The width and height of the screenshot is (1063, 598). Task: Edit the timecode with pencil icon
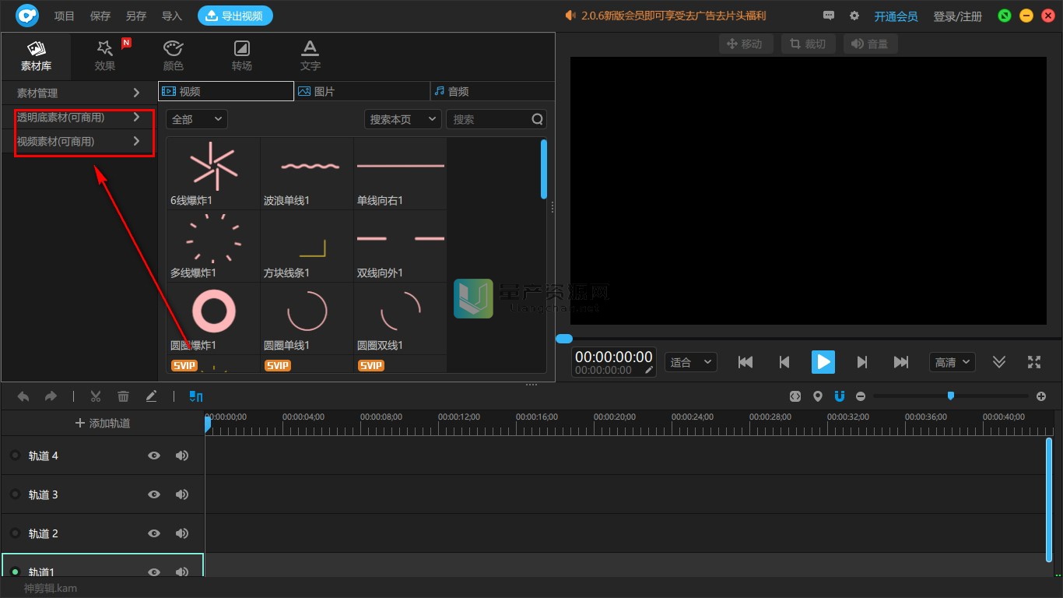(x=649, y=371)
